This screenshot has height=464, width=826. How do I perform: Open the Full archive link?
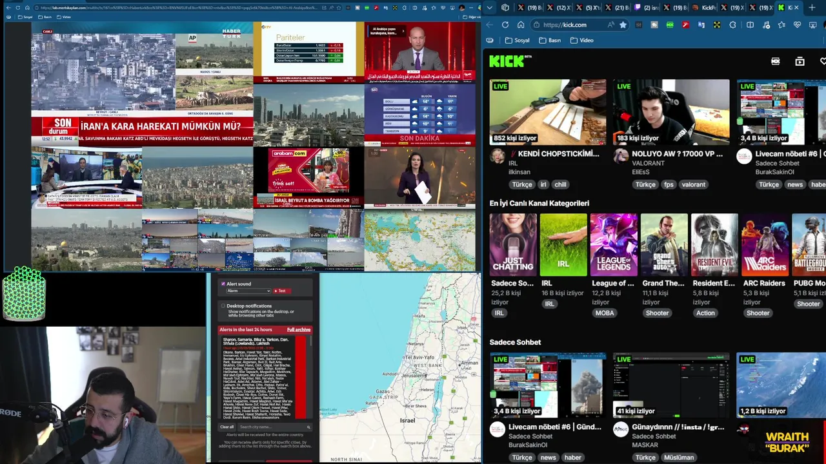[299, 329]
